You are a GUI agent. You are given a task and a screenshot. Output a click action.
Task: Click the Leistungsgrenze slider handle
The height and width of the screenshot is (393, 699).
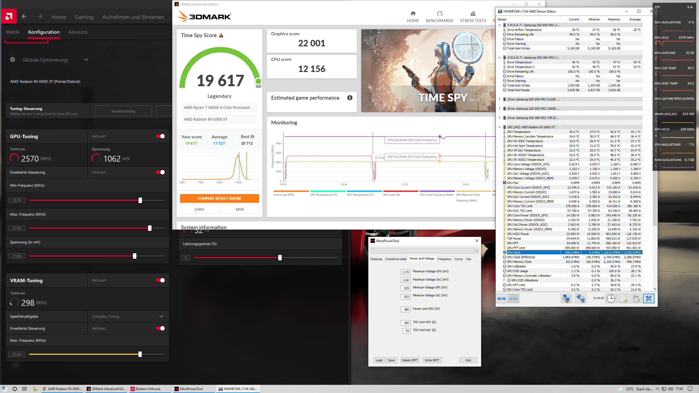(280, 258)
